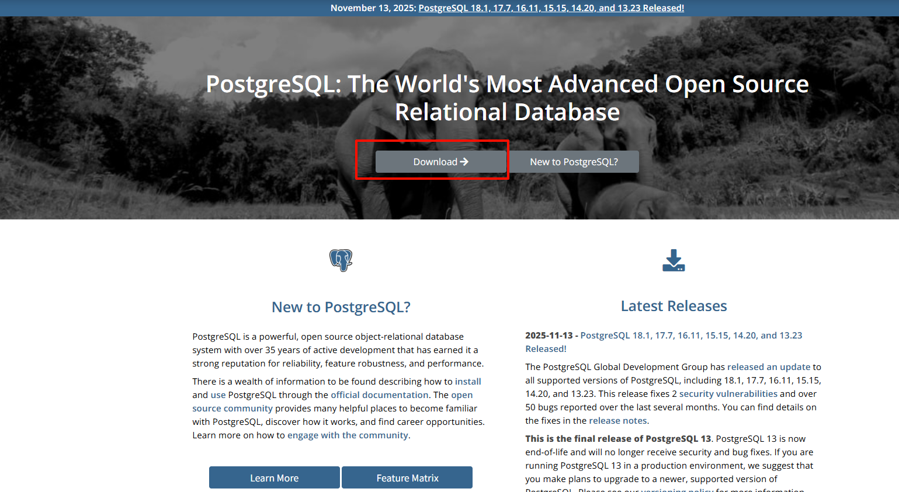Open the release announcement link in top banner

pyautogui.click(x=551, y=8)
